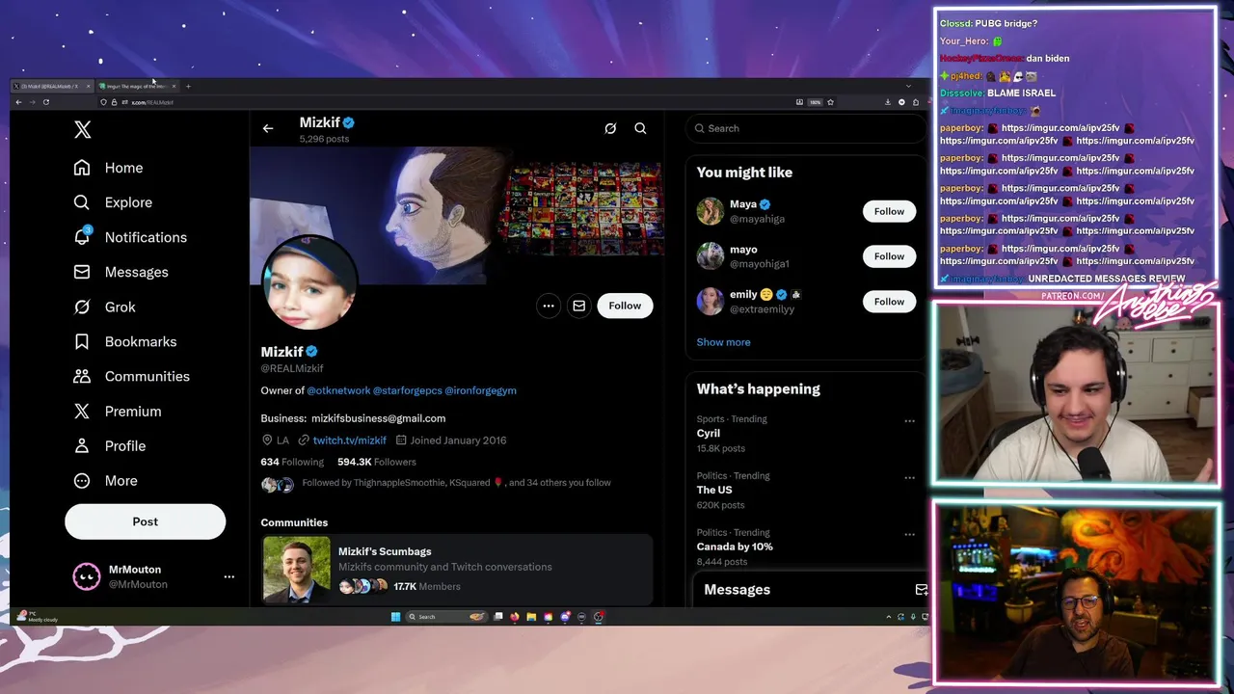The width and height of the screenshot is (1234, 694).
Task: Open Notifications in the sidebar
Action: [130, 237]
